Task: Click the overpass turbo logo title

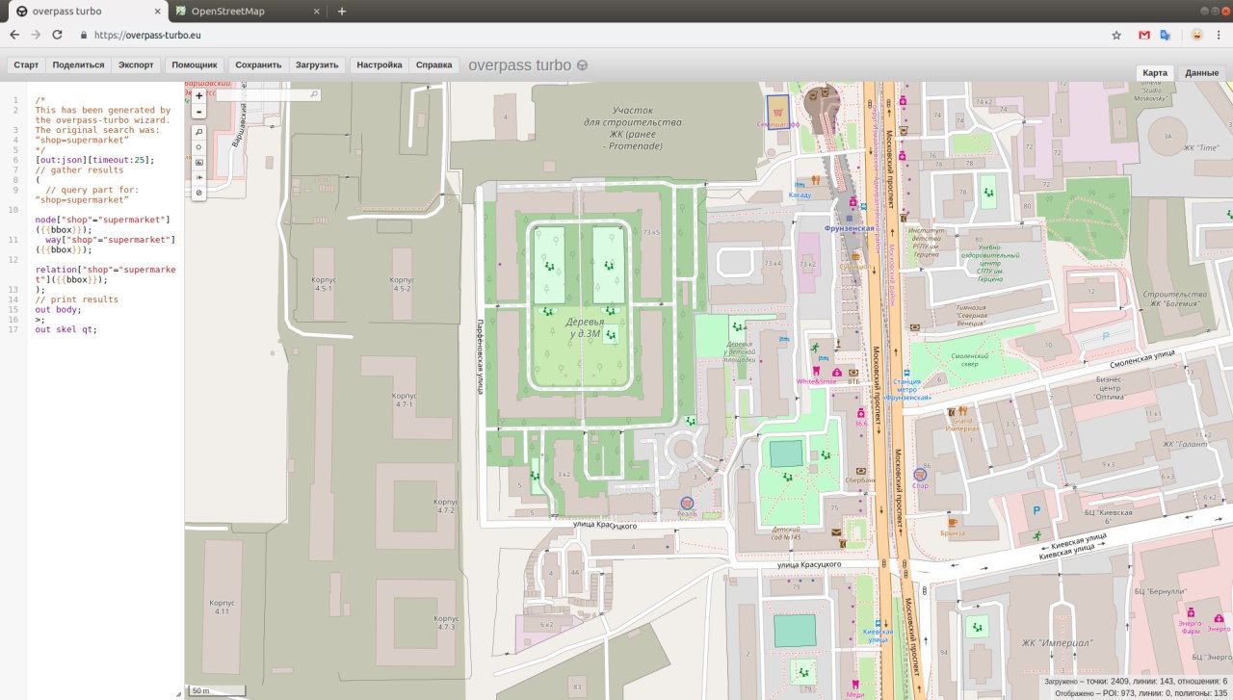Action: [528, 65]
